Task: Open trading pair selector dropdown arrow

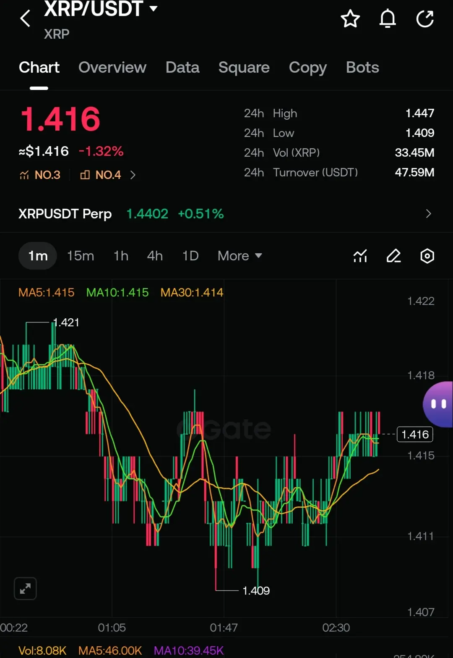Action: 154,8
